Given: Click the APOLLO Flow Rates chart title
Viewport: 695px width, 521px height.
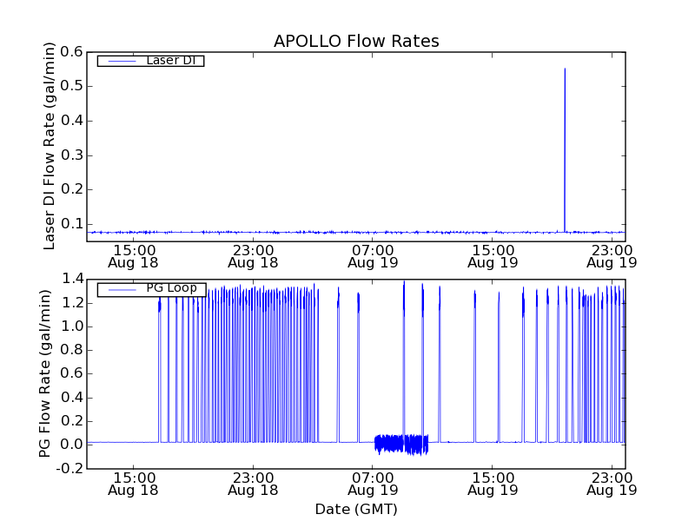Looking at the screenshot, I should [356, 41].
